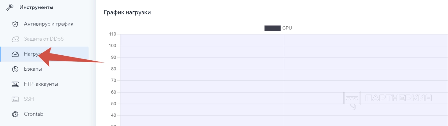Screen dimensions: 448x126
Task: Click the 100 value on chart Y-axis
Action: [x=113, y=46]
